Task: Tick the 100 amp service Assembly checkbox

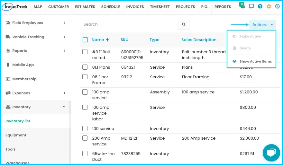Action: pos(85,92)
